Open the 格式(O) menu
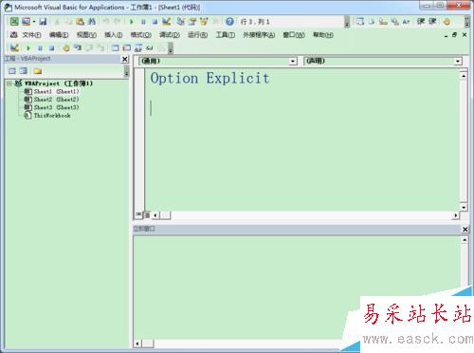Image resolution: width=474 pixels, height=353 pixels. point(141,35)
